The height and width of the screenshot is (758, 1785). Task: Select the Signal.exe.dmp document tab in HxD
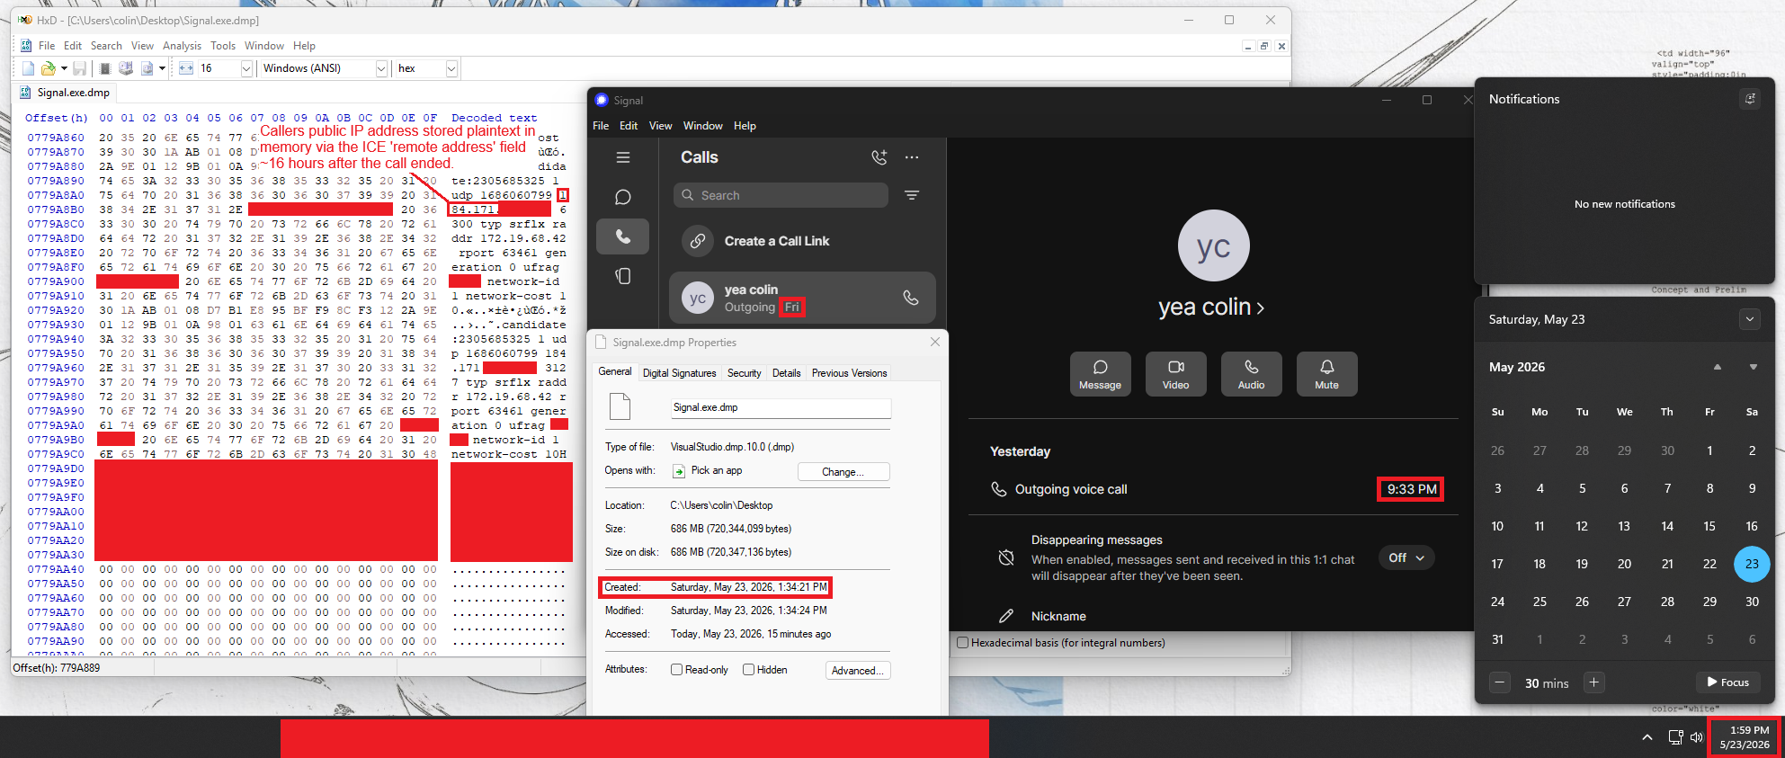(65, 93)
